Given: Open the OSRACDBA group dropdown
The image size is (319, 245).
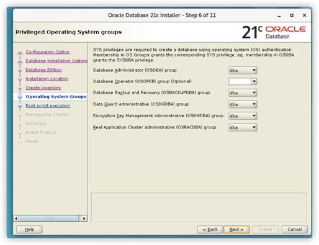Looking at the screenshot, I should tap(243, 127).
